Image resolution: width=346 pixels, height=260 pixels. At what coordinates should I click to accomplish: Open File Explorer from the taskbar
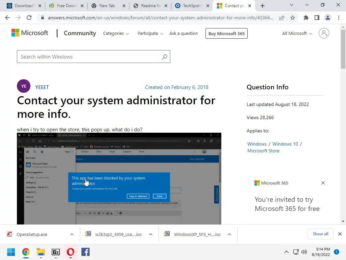41,252
